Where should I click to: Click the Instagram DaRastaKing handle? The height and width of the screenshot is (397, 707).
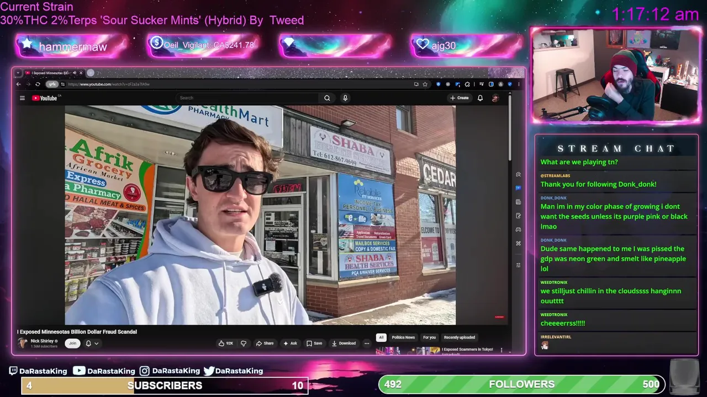(x=170, y=371)
